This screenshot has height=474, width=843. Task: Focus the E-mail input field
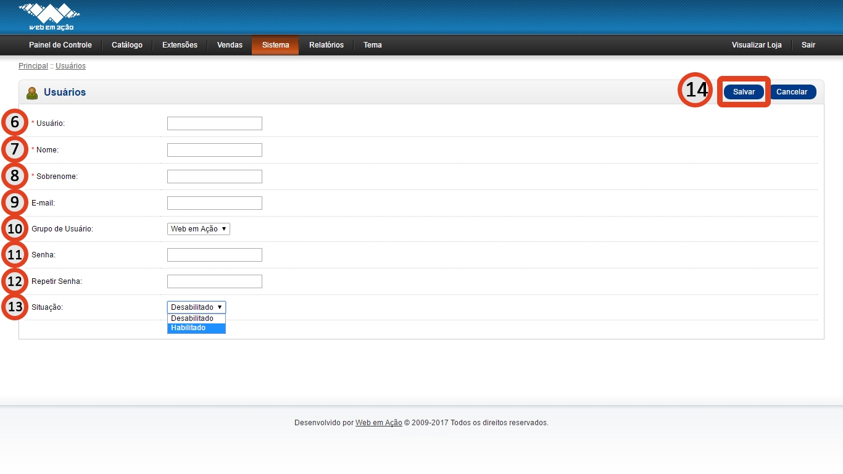[215, 203]
